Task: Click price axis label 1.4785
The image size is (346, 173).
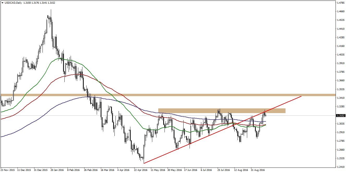Action: pos(341,3)
